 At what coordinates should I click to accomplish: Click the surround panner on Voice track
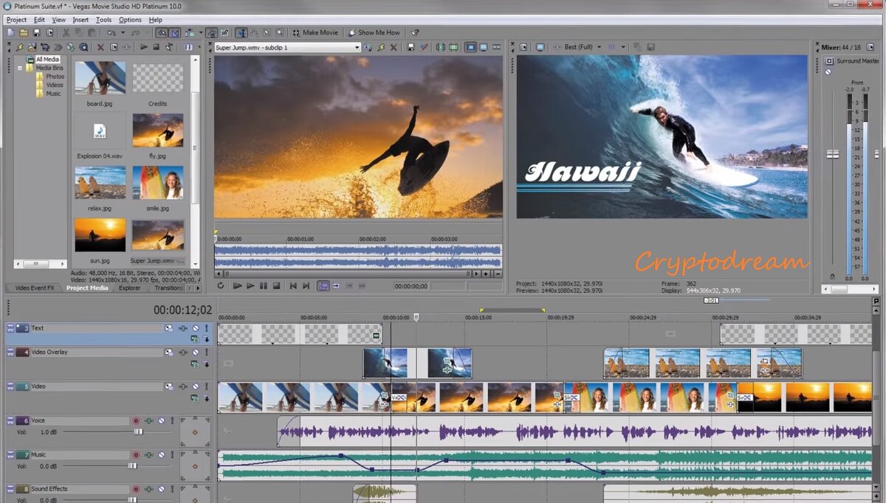(x=195, y=432)
